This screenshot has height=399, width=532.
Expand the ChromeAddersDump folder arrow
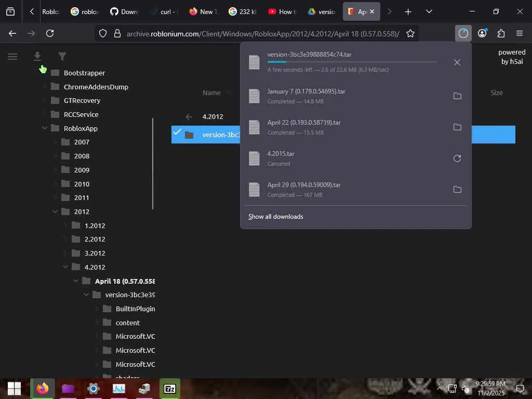tap(45, 87)
